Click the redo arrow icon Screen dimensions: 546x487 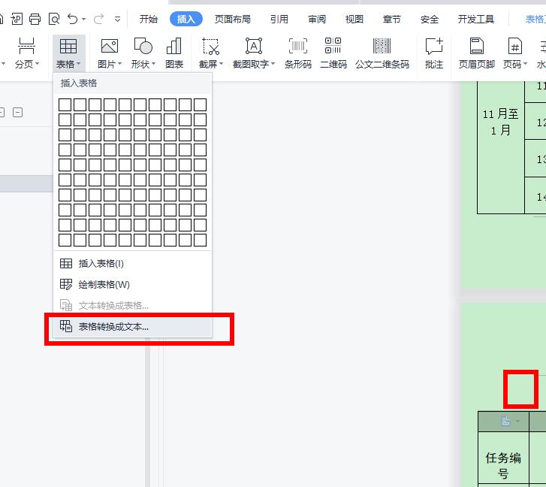[x=99, y=19]
